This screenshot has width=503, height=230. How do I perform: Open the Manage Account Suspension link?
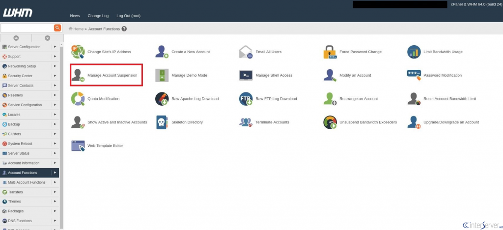(x=112, y=75)
